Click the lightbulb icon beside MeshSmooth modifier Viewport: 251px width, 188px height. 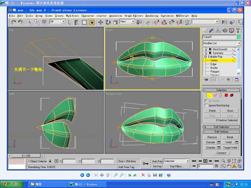pos(206,49)
